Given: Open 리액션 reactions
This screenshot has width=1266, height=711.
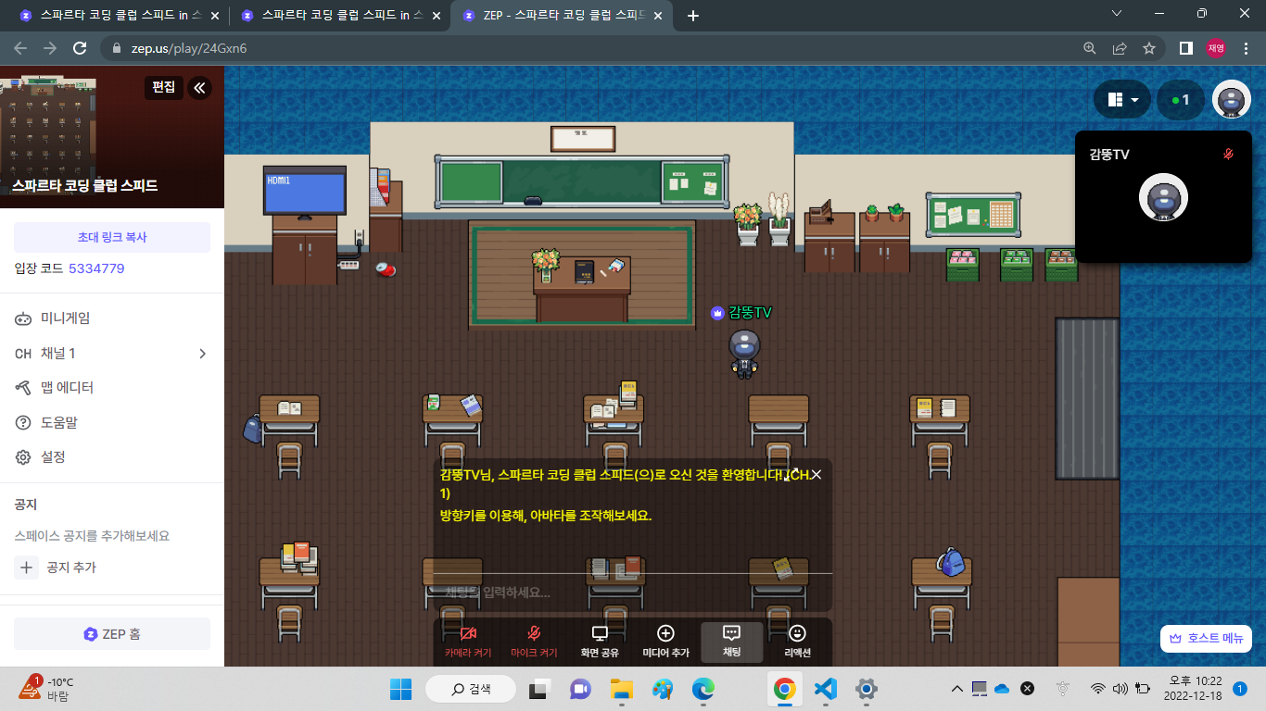Looking at the screenshot, I should pos(797,642).
